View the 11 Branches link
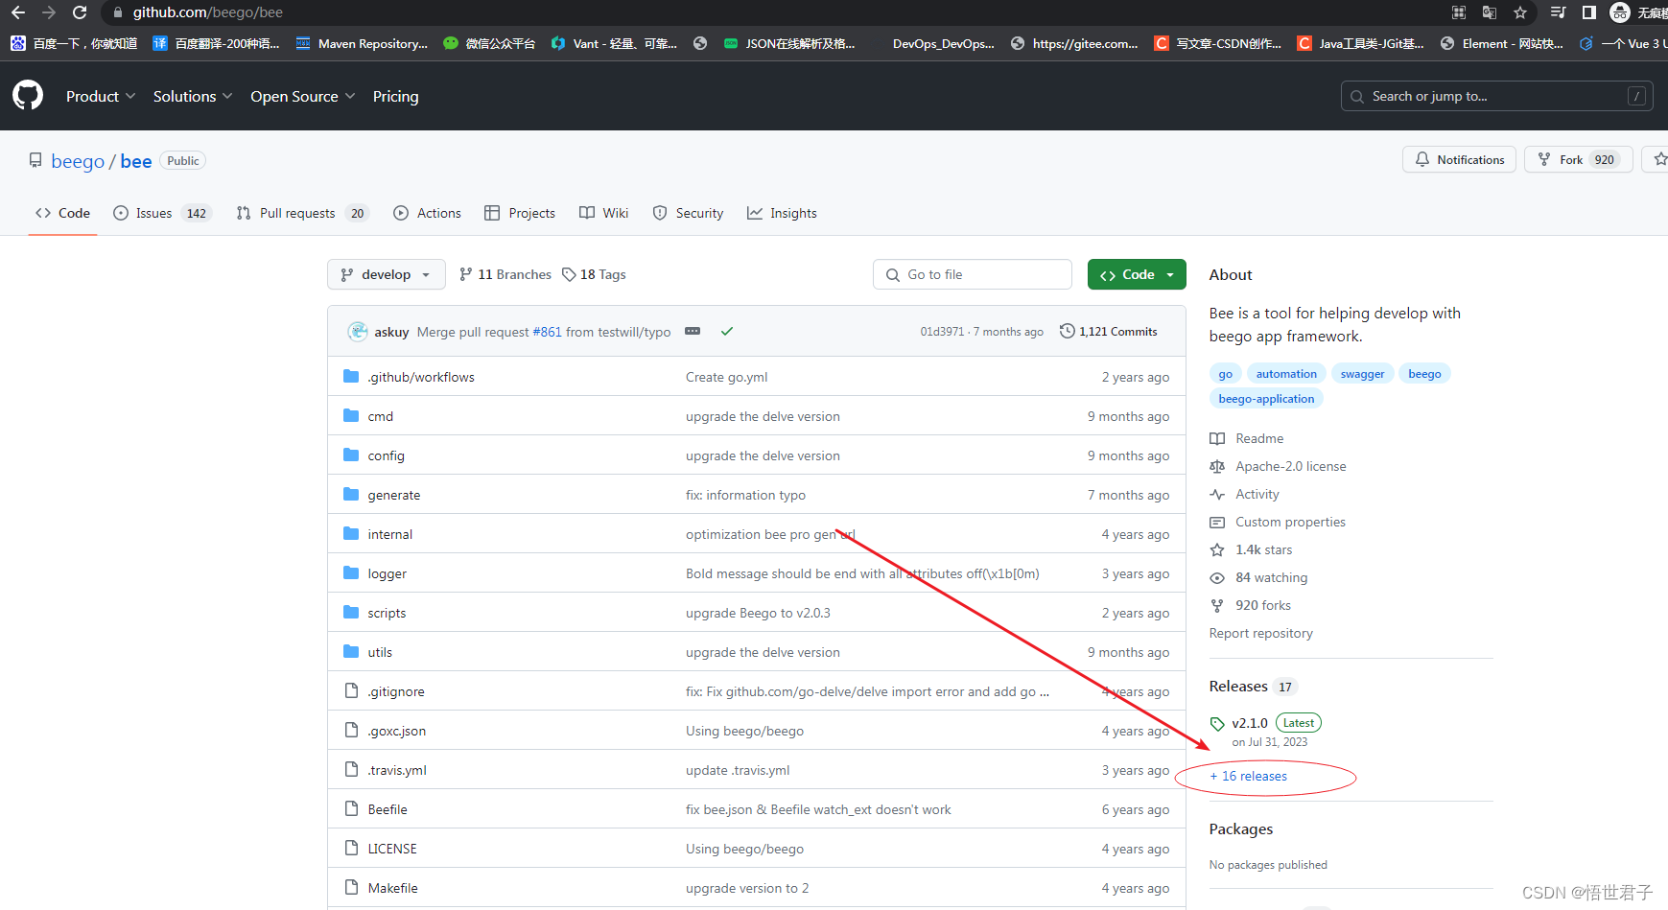Image resolution: width=1668 pixels, height=910 pixels. [505, 274]
